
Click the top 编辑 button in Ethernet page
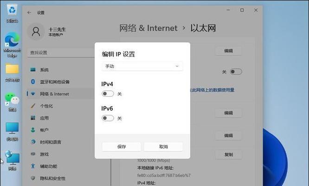228,51
